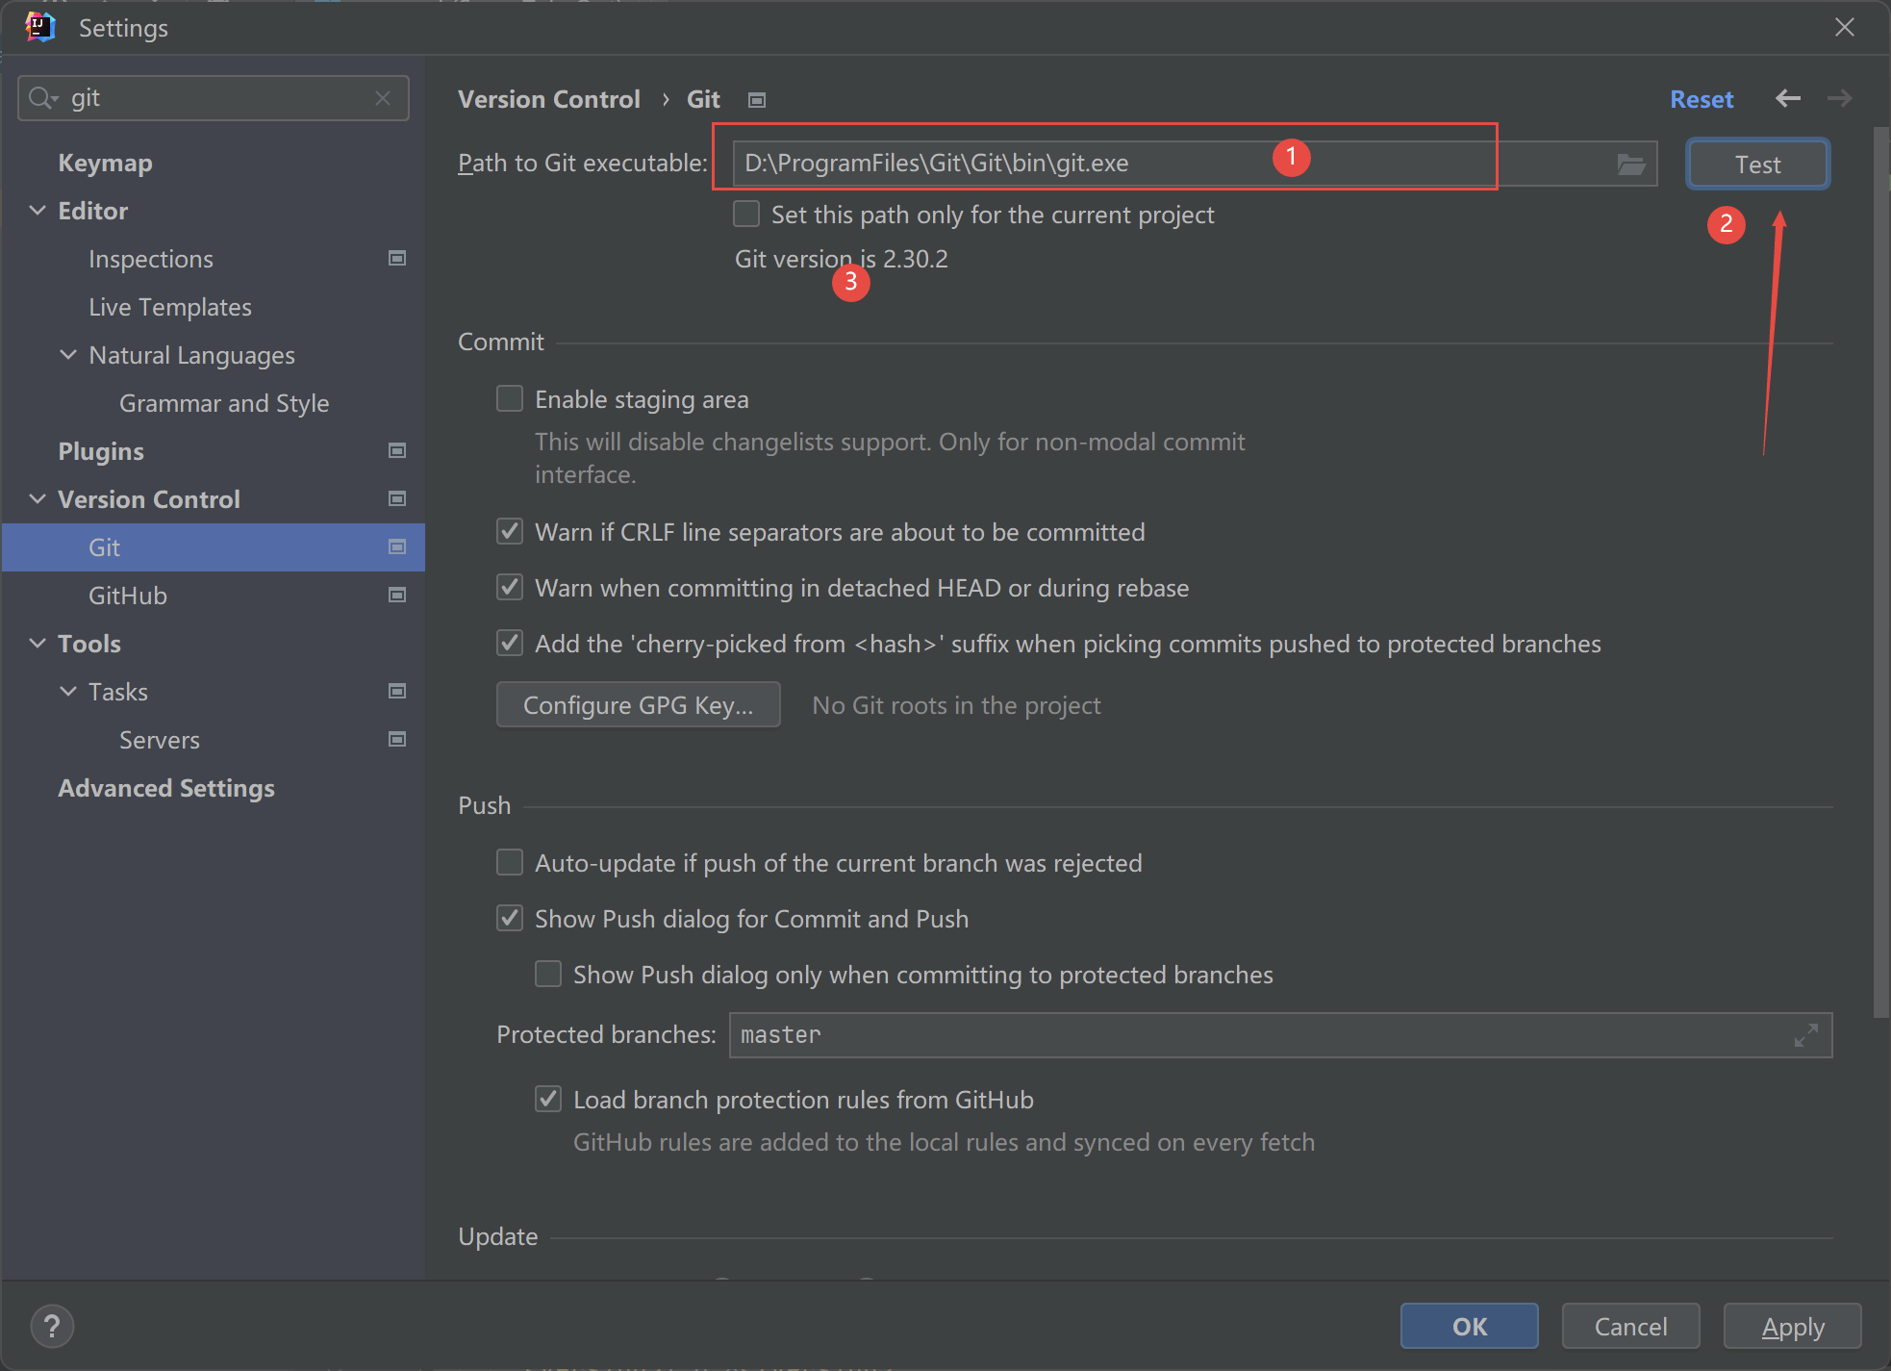
Task: Collapse the Editor tree section
Action: tap(38, 211)
